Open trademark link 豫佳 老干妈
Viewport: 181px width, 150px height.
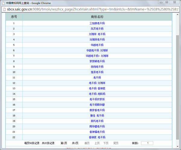97,116
